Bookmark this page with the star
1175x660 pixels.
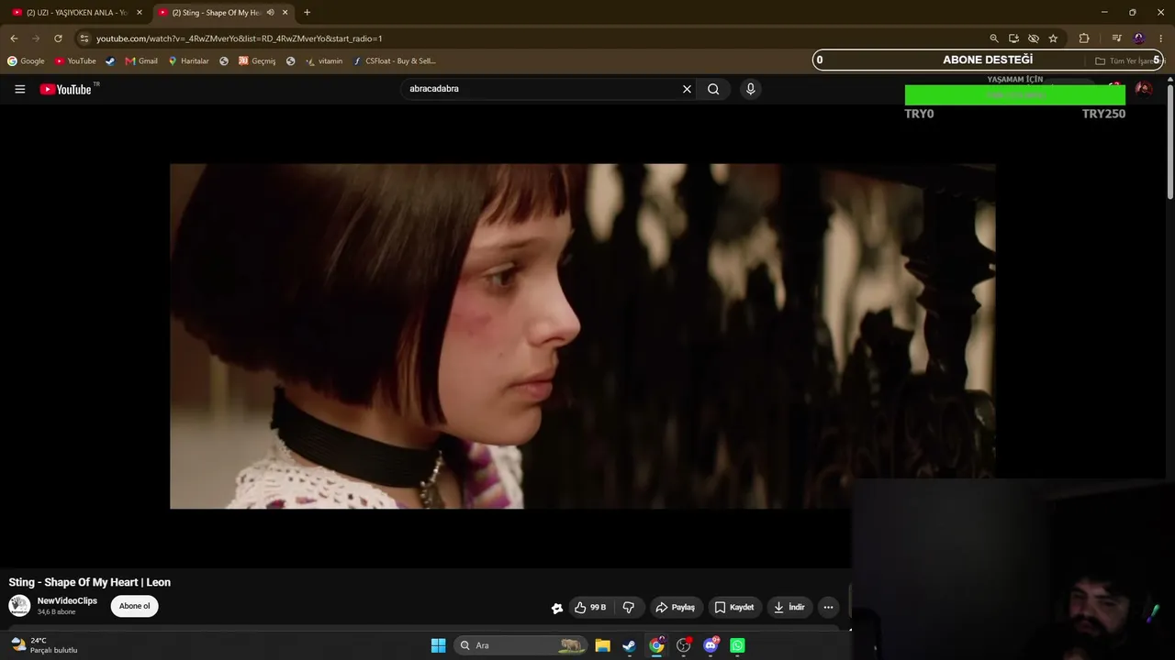[x=1053, y=38]
